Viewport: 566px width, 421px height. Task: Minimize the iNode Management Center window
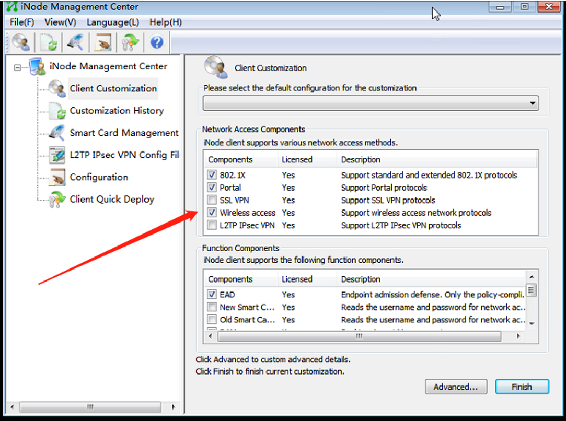tap(500, 7)
